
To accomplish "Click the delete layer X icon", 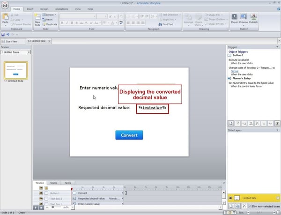I will click(x=244, y=206).
